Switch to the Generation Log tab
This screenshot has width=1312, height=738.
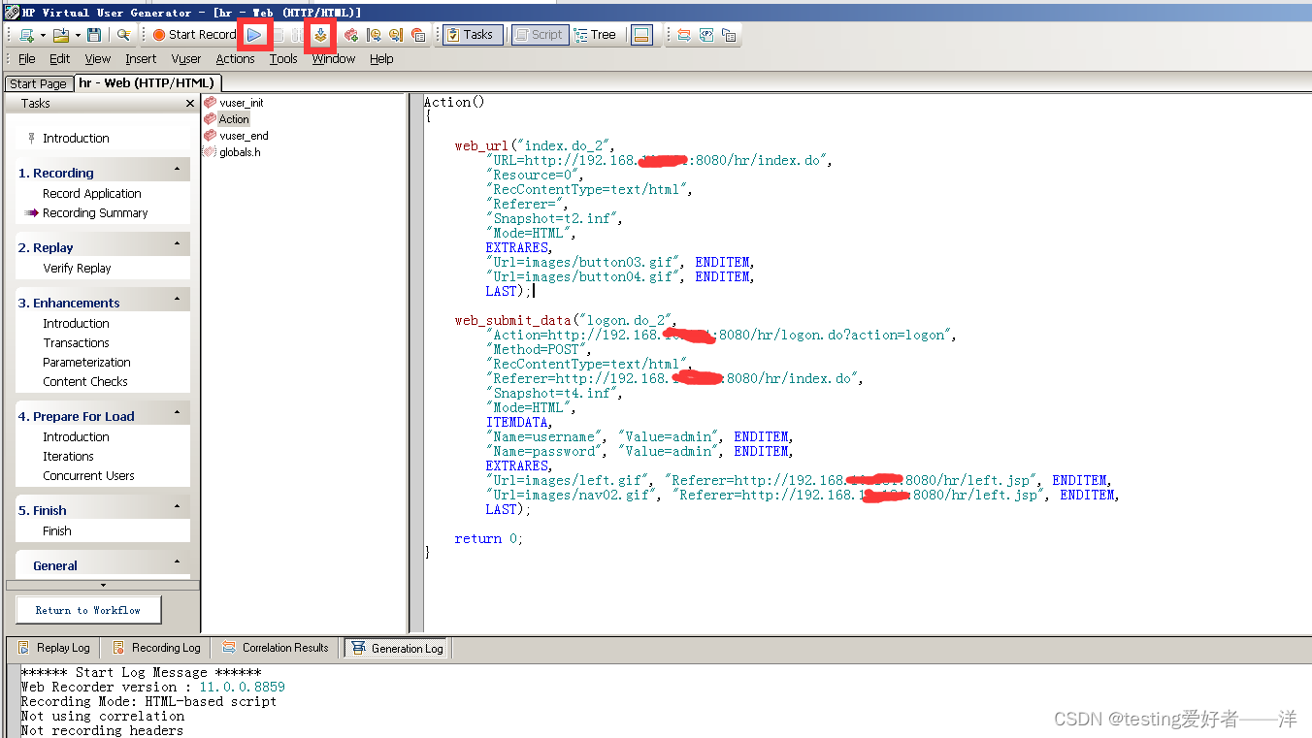(x=397, y=648)
